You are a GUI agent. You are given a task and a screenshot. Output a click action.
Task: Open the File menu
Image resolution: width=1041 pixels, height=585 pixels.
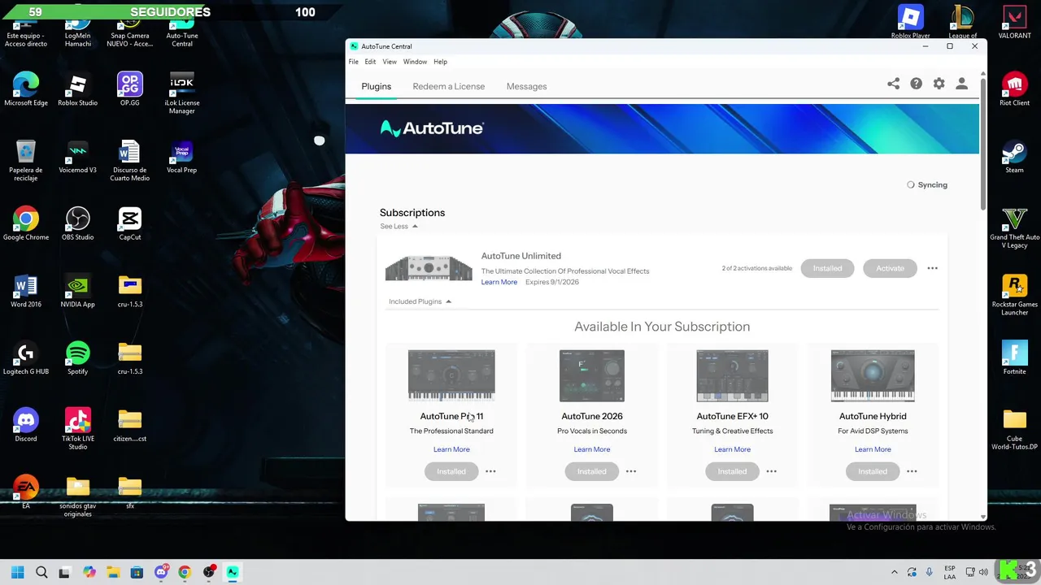coord(354,62)
